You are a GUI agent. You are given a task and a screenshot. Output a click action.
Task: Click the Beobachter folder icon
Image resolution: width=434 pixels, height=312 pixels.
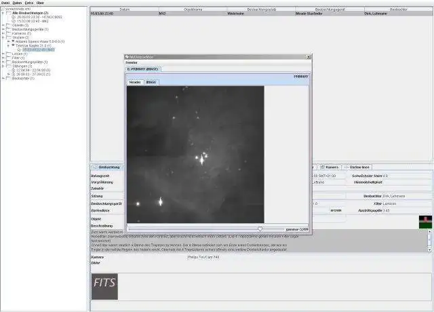click(x=9, y=79)
